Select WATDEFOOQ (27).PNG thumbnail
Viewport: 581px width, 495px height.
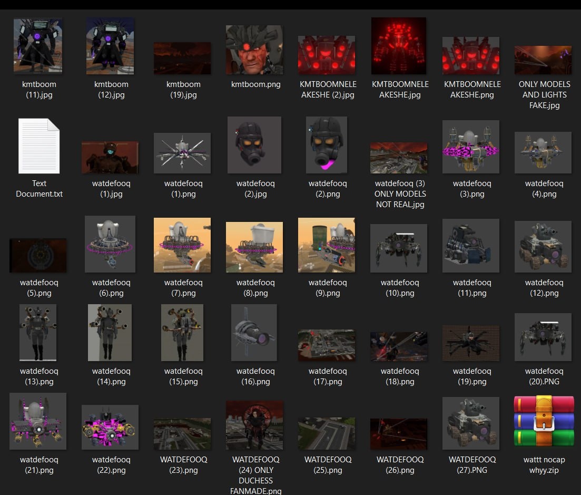pos(471,423)
